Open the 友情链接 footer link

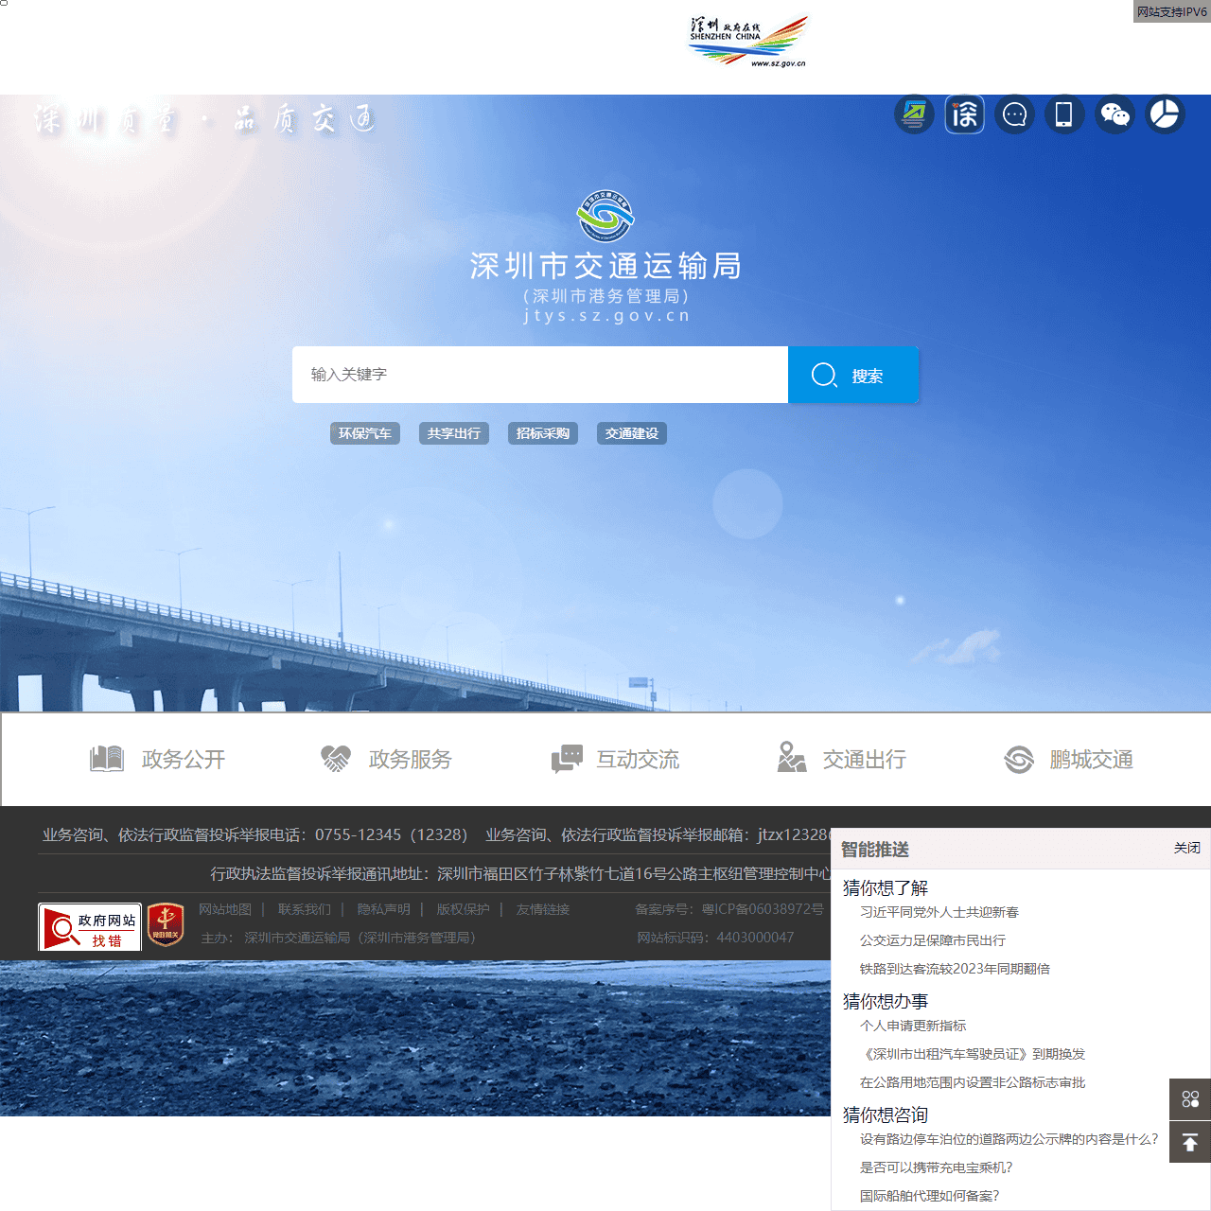[x=543, y=909]
